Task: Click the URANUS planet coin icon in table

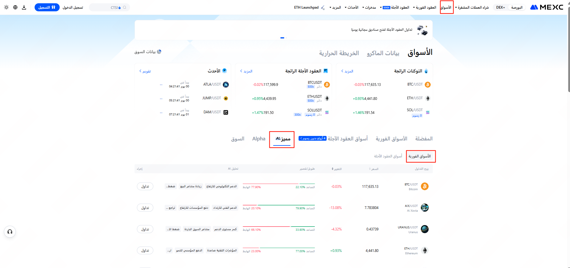Action: click(x=425, y=229)
